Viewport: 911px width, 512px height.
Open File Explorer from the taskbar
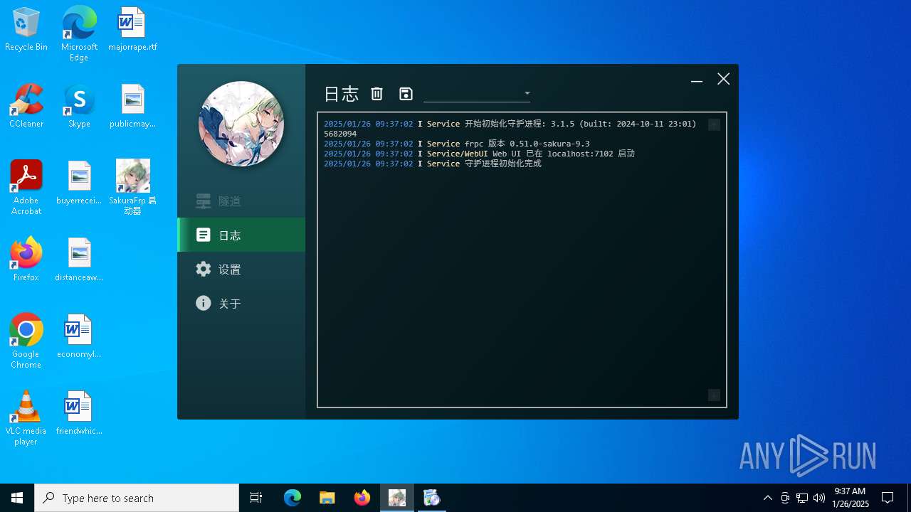point(327,498)
